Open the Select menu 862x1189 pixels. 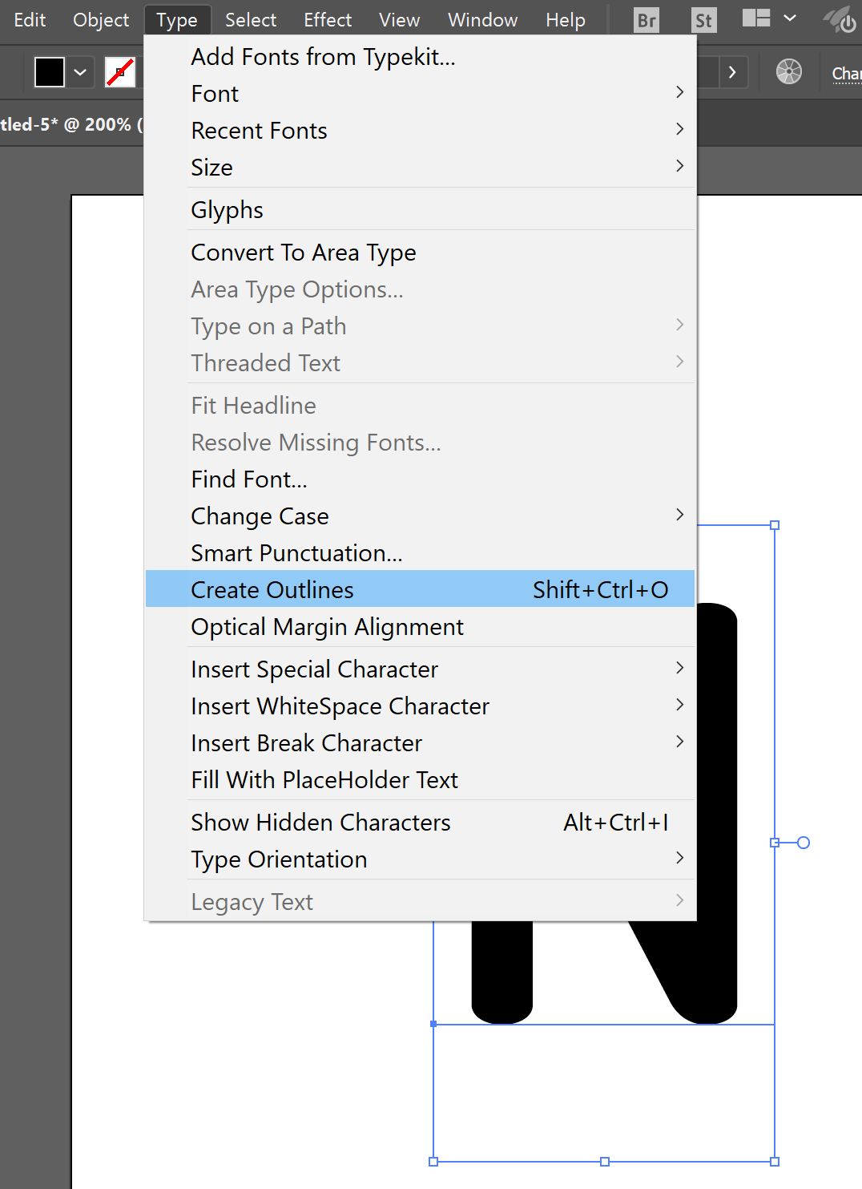(x=250, y=20)
